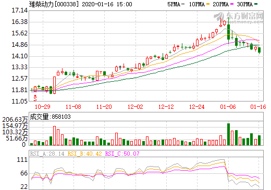271x190 pixels.
Task: Click the price axis label 15.62
Action: point(19,33)
